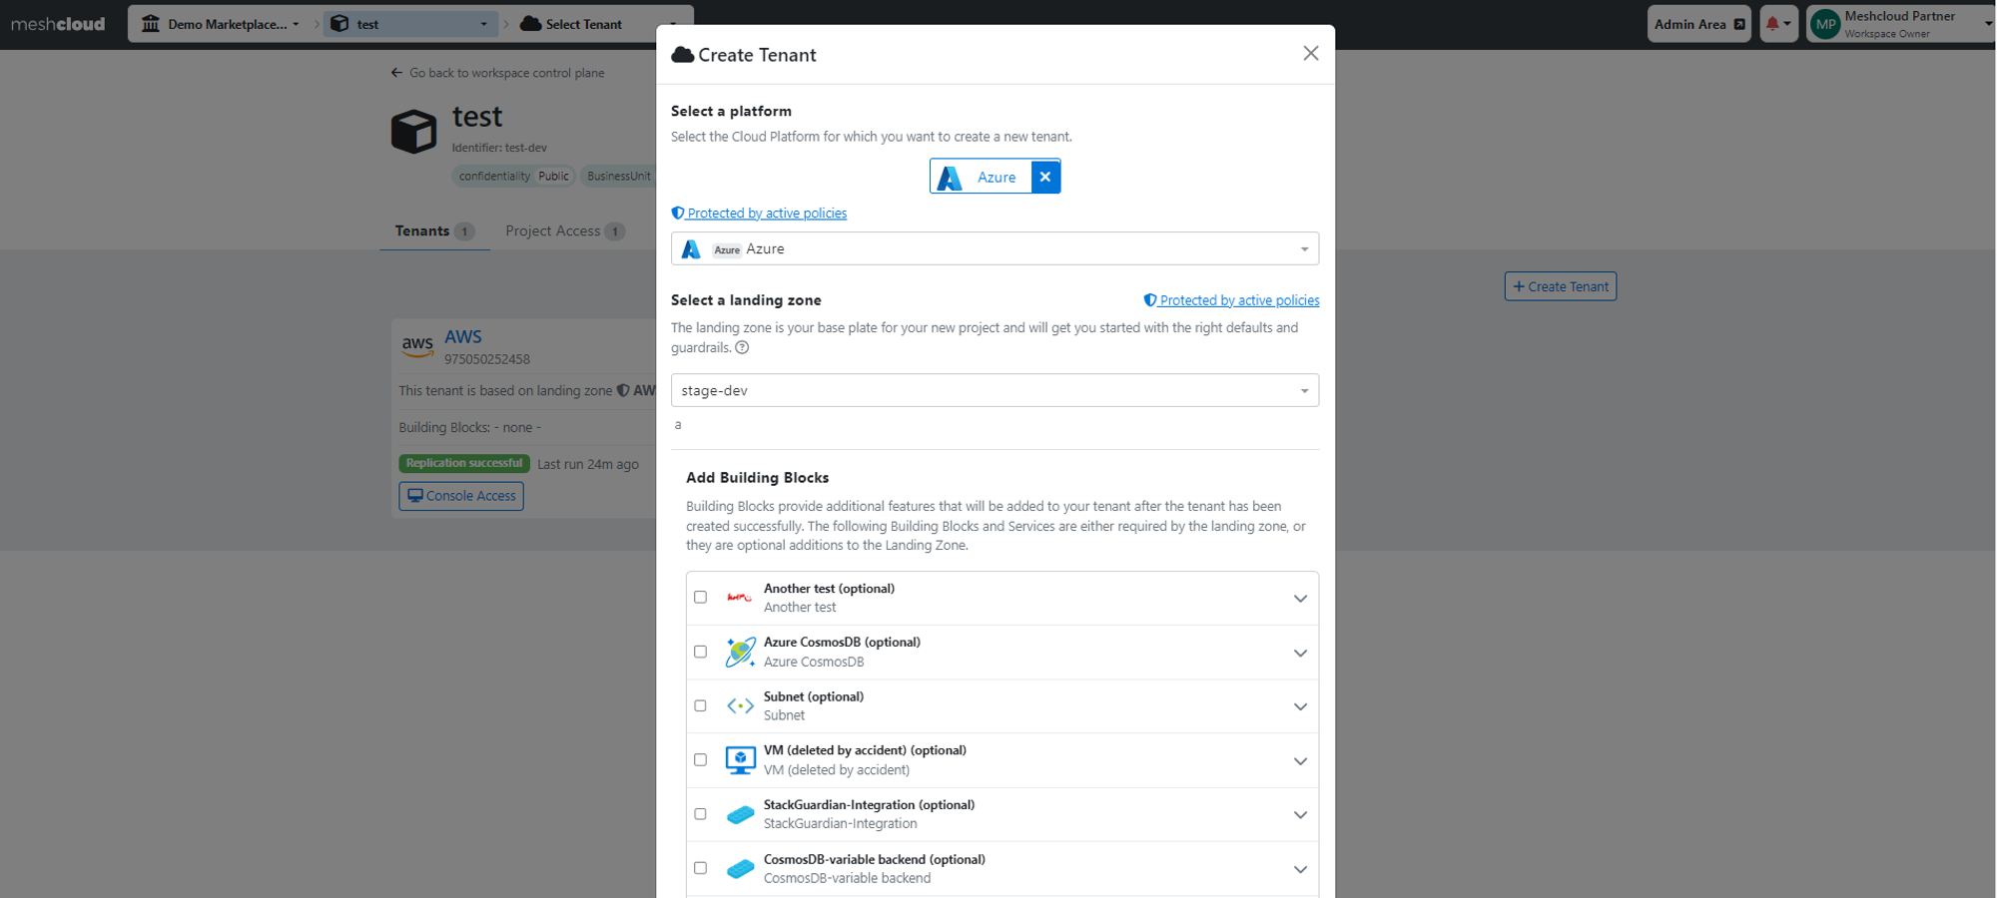
Task: Tick the Subnet optional checkbox
Action: coord(700,705)
